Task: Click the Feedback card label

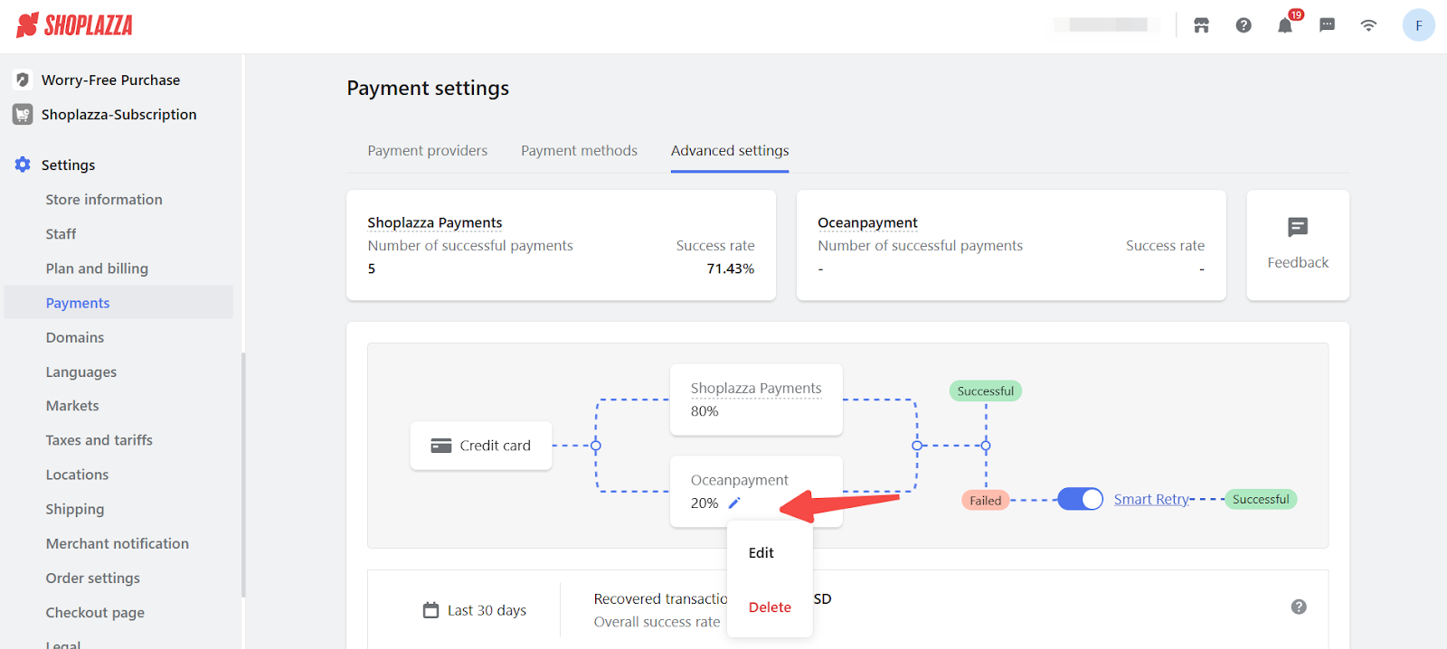Action: 1298,262
